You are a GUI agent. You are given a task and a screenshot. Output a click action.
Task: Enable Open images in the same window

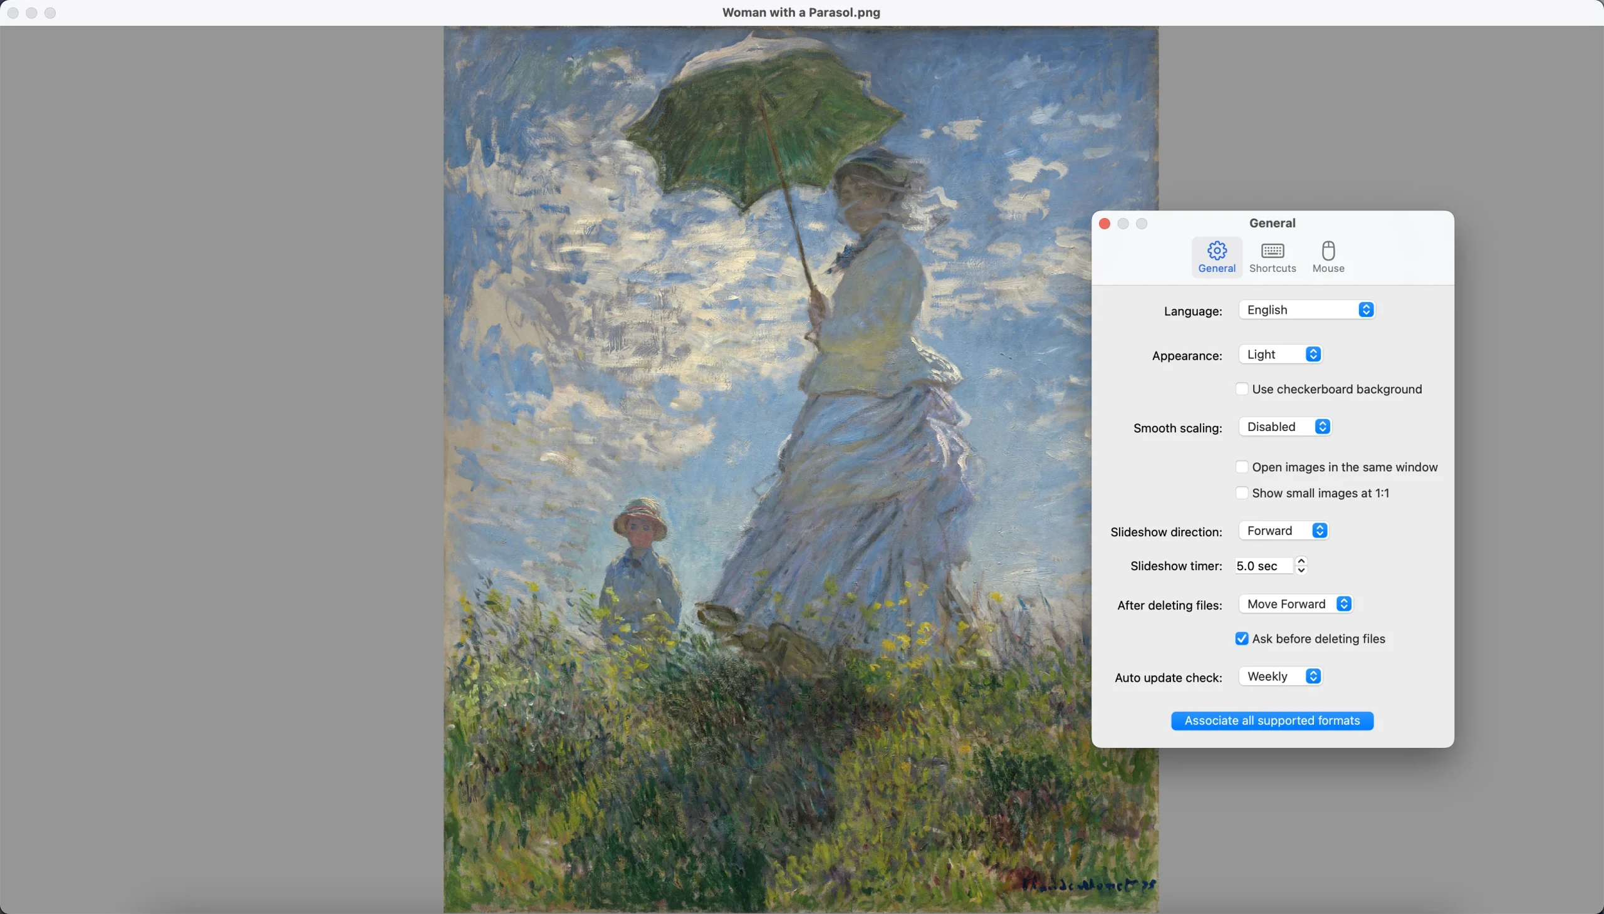pos(1241,467)
